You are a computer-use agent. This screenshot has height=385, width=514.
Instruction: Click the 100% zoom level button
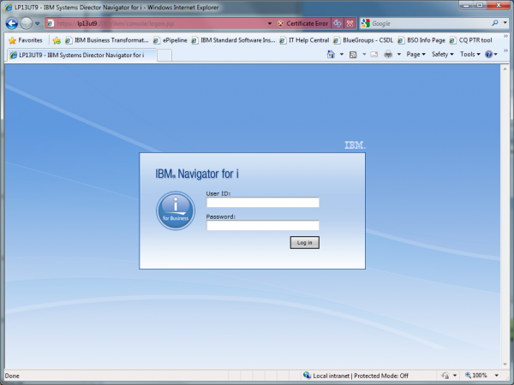tap(476, 376)
